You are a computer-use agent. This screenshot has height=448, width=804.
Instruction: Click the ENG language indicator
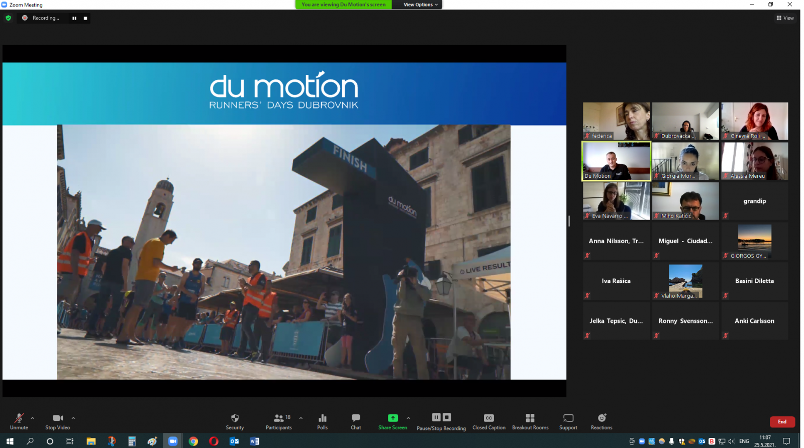tap(744, 441)
